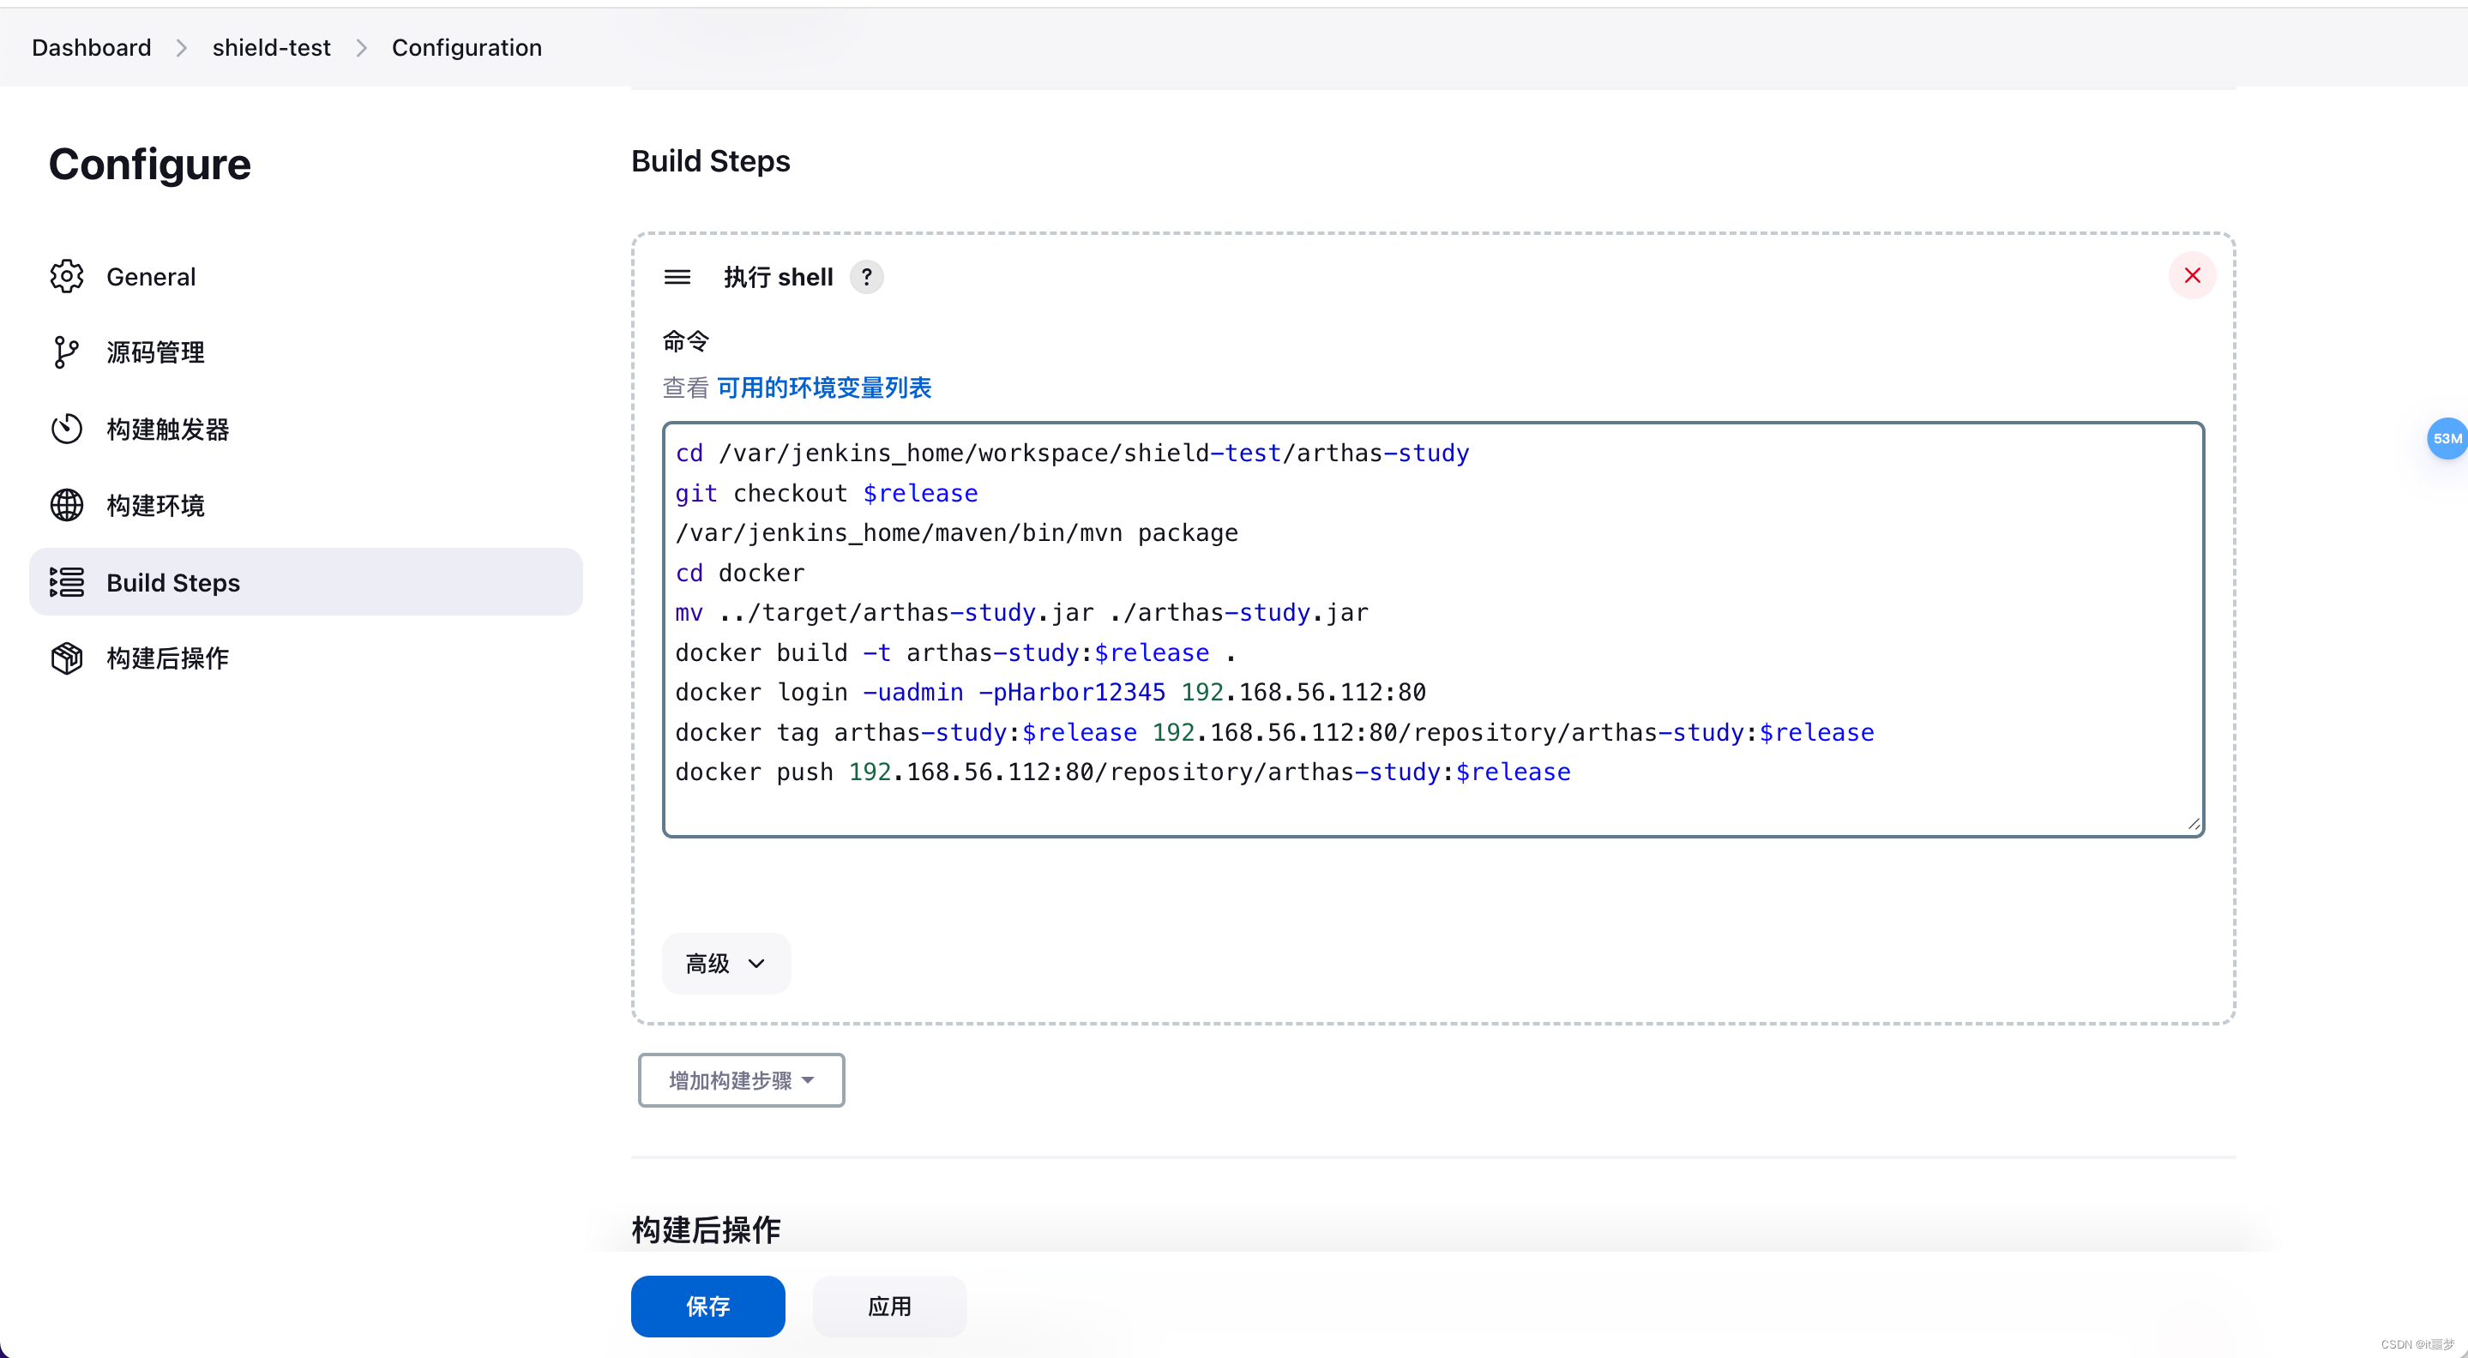Remove the shell build step with red X
2468x1358 pixels.
[x=2192, y=276]
